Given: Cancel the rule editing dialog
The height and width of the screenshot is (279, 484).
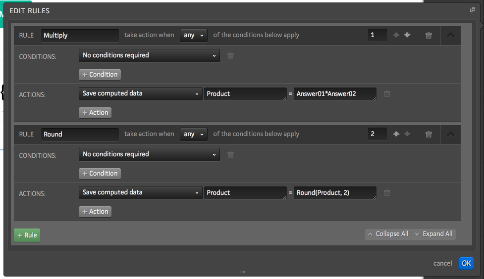Looking at the screenshot, I should (442, 263).
